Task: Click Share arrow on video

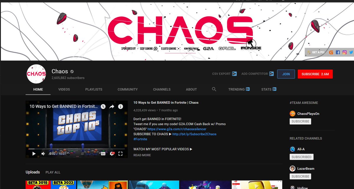Action: [x=112, y=106]
